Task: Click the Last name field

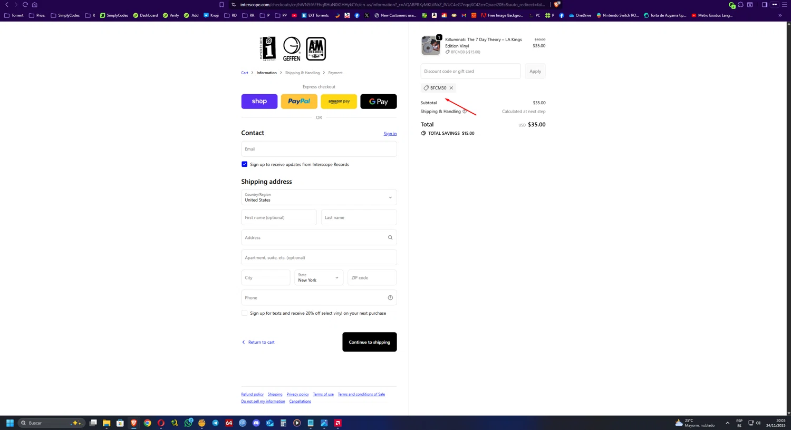Action: click(359, 217)
